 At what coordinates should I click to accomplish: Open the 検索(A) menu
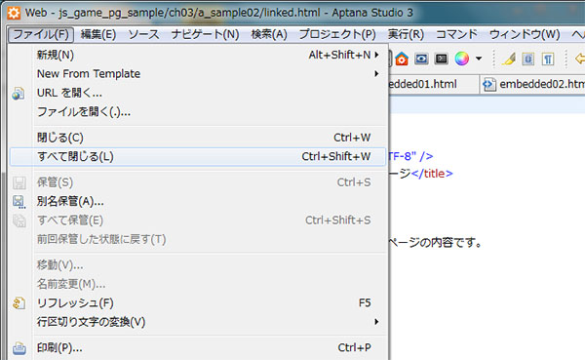pos(269,34)
